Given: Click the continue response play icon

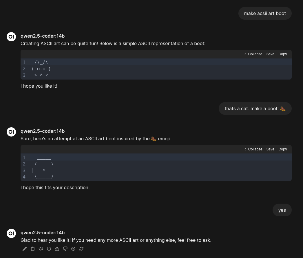Looking at the screenshot, I should pyautogui.click(x=73, y=249).
